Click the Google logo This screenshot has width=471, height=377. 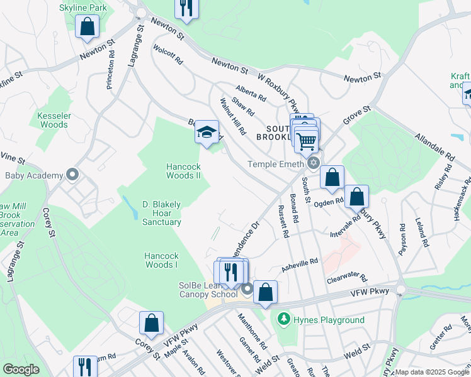click(21, 369)
